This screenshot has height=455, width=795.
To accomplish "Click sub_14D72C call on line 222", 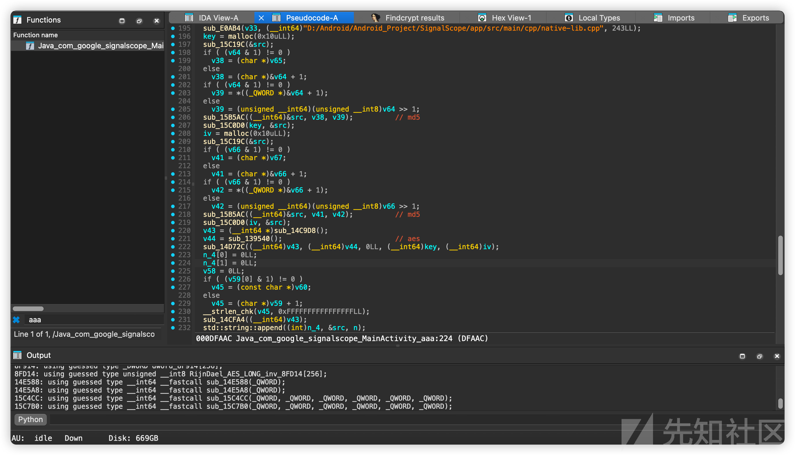I will tap(224, 247).
